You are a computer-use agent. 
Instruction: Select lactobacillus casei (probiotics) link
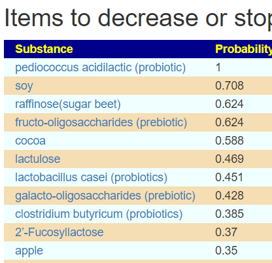[x=91, y=177]
